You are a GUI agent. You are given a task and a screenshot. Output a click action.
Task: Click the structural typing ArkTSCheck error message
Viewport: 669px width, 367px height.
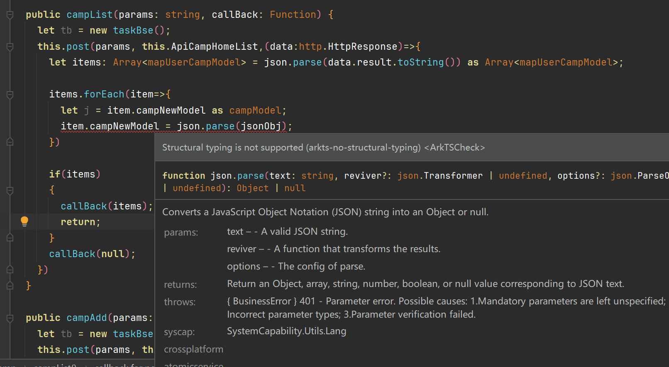pyautogui.click(x=323, y=148)
